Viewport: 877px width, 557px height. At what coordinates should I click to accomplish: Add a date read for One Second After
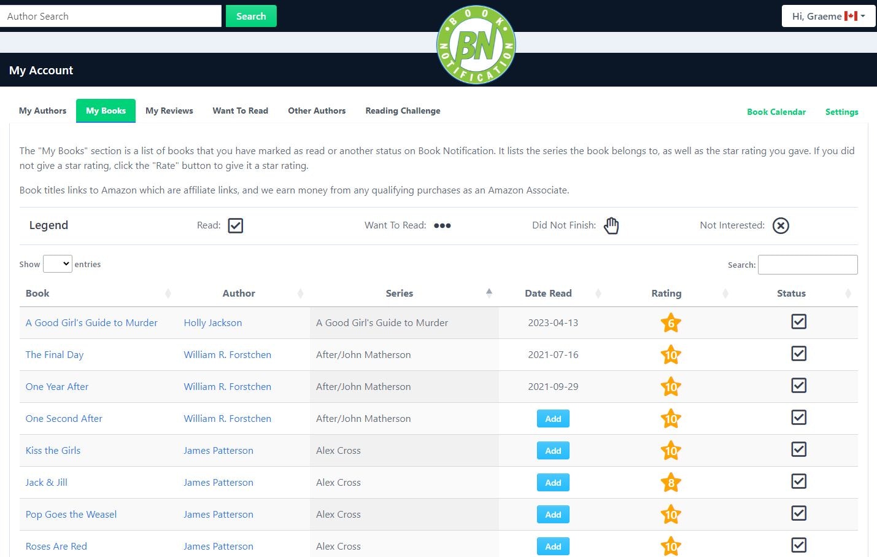pyautogui.click(x=553, y=419)
